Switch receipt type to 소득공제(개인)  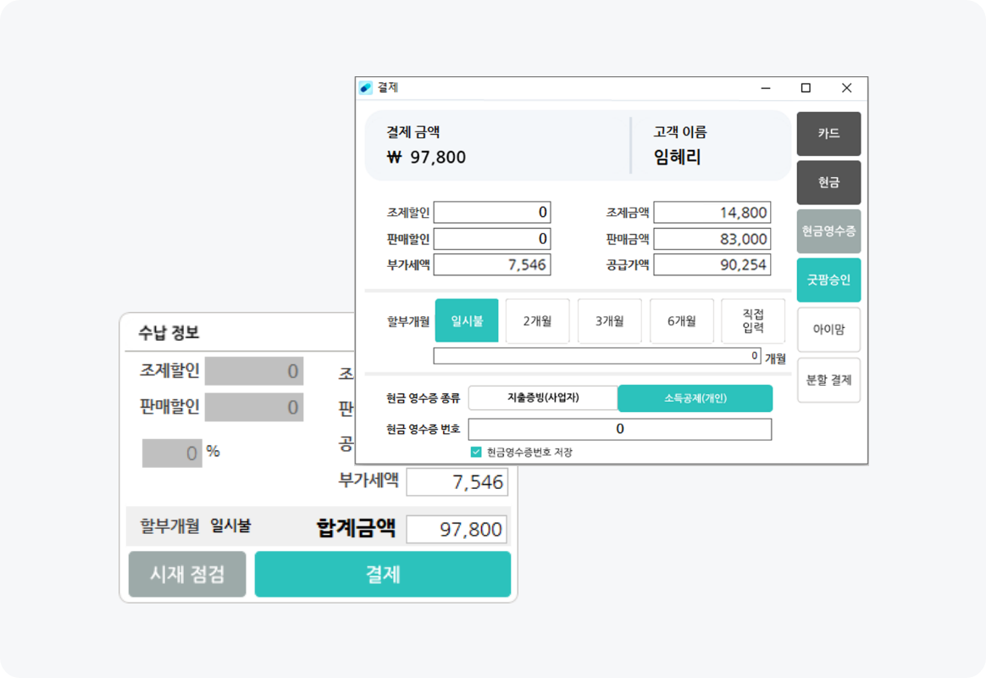tap(695, 397)
